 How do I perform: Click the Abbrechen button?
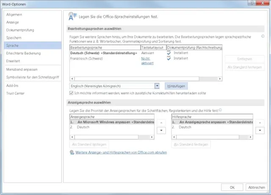[257, 187]
